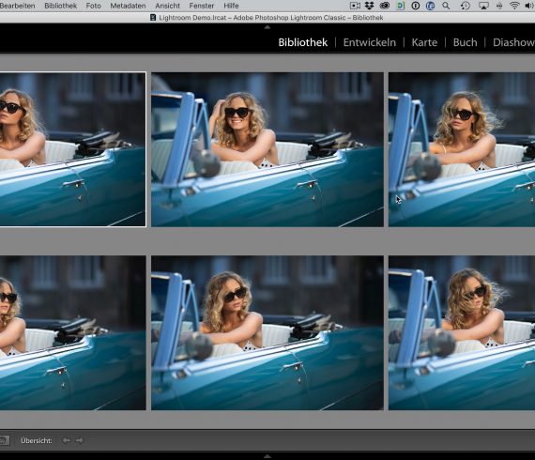Open Dropbox menu bar icon
This screenshot has height=460, width=535.
coord(369,6)
